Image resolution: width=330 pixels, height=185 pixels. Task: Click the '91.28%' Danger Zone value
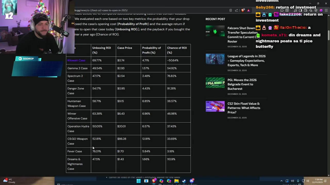click(171, 88)
